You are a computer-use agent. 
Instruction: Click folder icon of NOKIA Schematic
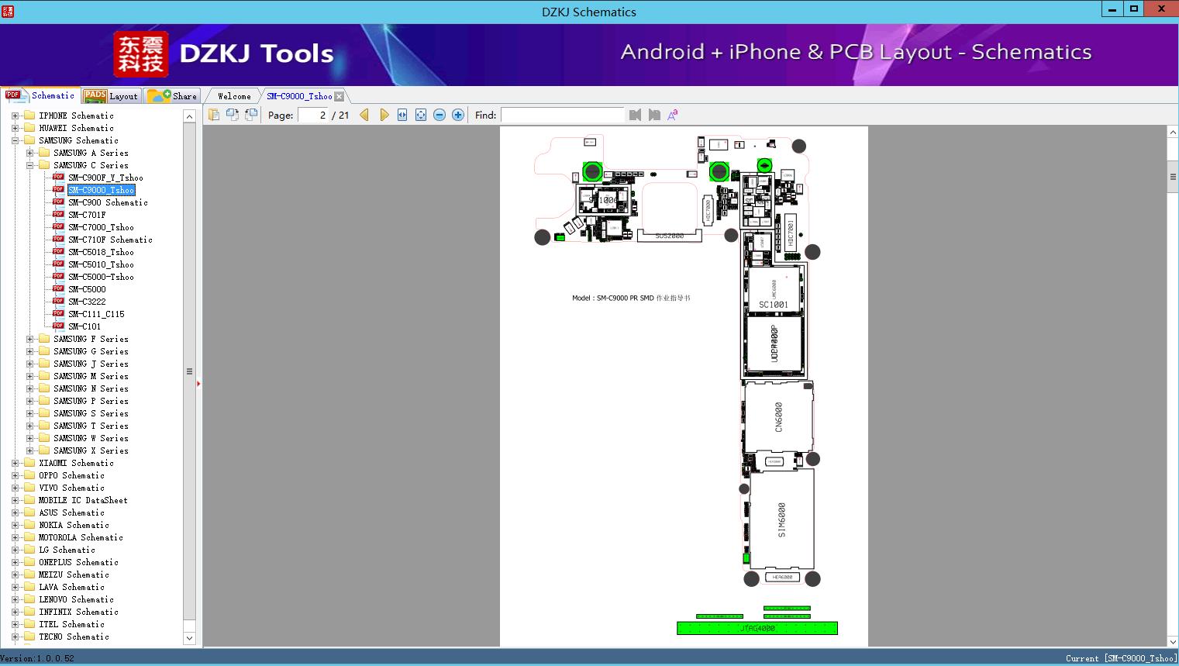pos(29,525)
